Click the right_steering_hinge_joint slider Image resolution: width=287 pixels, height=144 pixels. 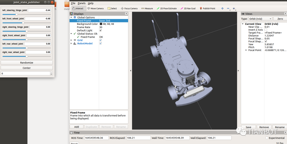click(27, 31)
